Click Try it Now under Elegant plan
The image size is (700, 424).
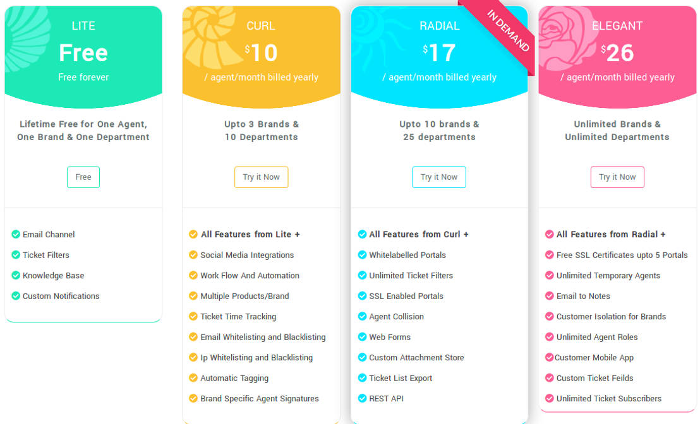click(617, 177)
